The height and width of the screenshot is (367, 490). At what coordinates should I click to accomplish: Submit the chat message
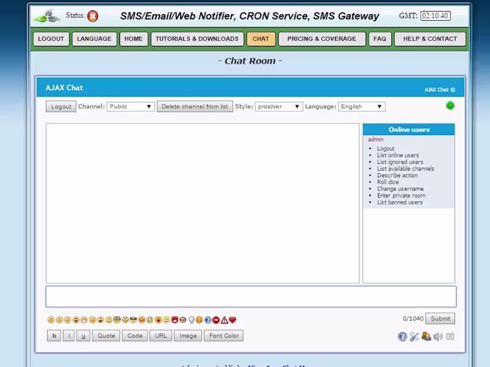click(x=440, y=319)
